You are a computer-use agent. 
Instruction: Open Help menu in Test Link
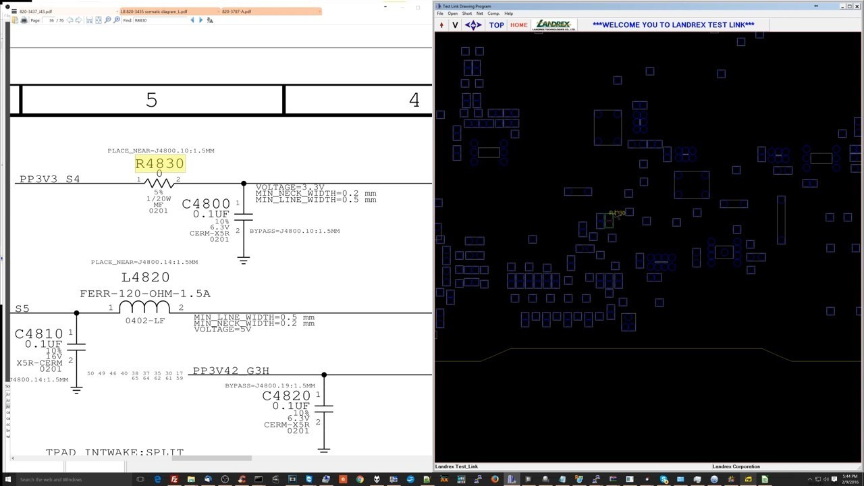coord(508,13)
